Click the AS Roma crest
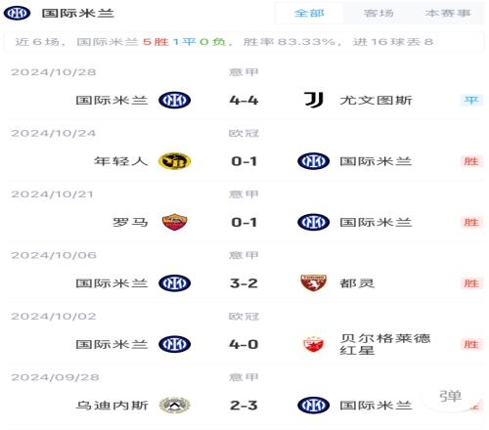This screenshot has height=430, width=489. click(x=174, y=222)
